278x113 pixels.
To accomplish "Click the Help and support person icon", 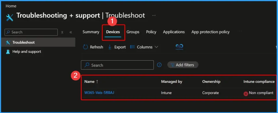I will pyautogui.click(x=8, y=52).
